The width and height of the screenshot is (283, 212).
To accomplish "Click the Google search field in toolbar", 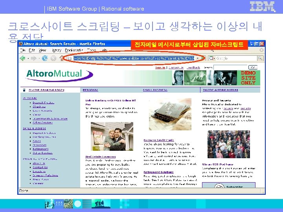I will click(x=236, y=58).
